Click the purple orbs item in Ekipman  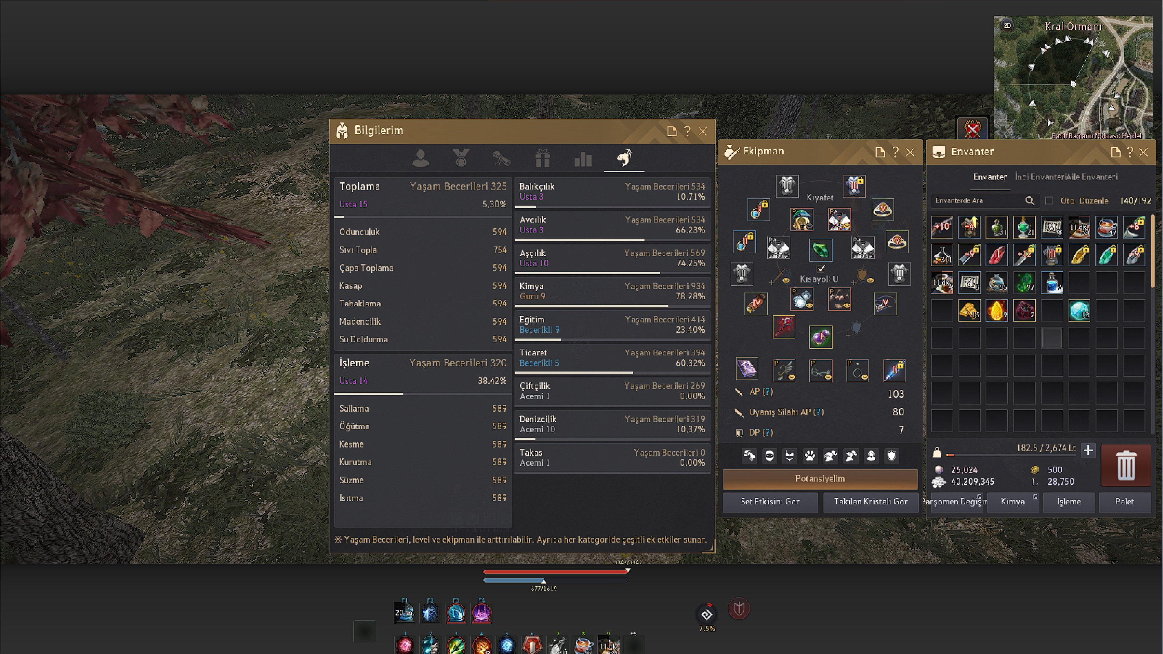pos(820,337)
